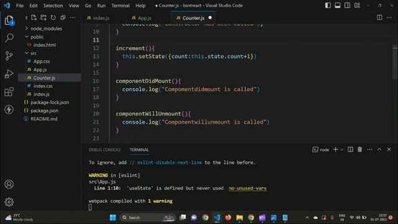The height and width of the screenshot is (224, 398).
Task: Open the Go menu
Action: pyautogui.click(x=88, y=6)
